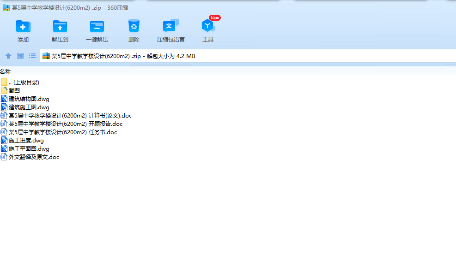456x260 pixels.
Task: Go up one level with the up arrow
Action: [x=8, y=56]
